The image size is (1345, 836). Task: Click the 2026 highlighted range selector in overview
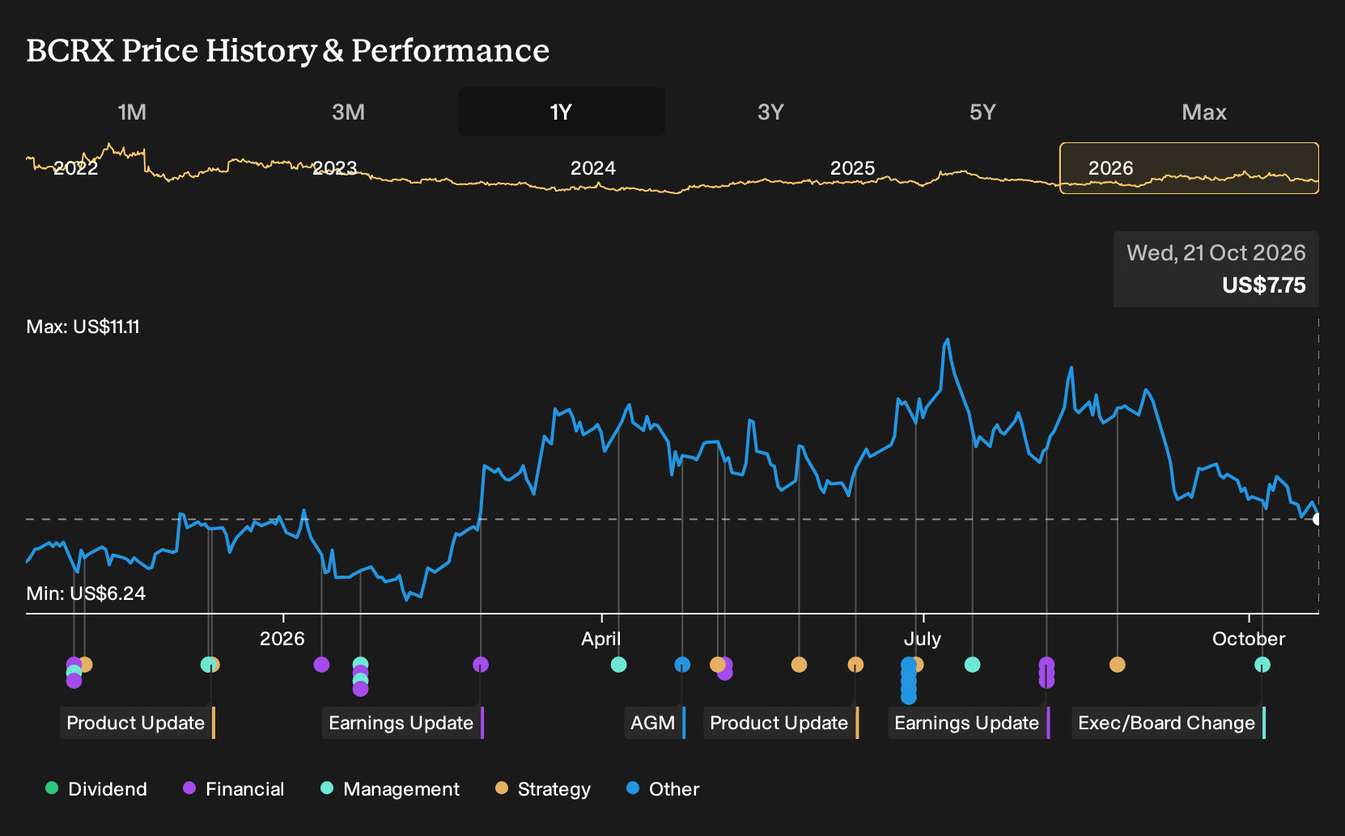(1189, 168)
